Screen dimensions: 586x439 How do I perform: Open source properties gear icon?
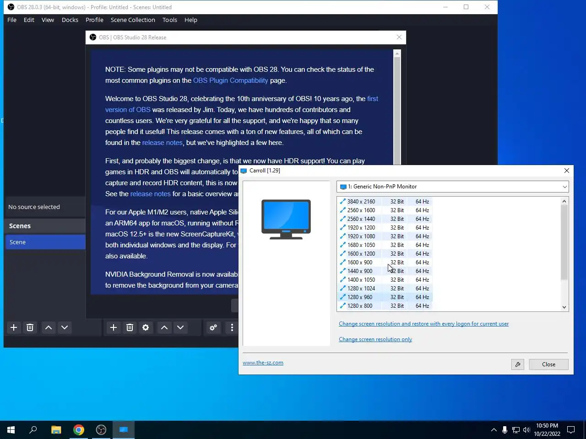pyautogui.click(x=146, y=327)
